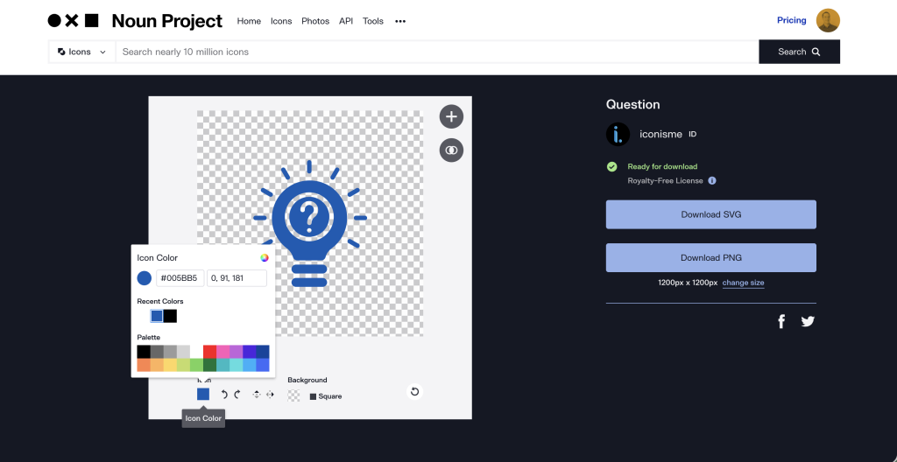Toggle the transparent background swatch
The height and width of the screenshot is (462, 897).
(x=293, y=395)
